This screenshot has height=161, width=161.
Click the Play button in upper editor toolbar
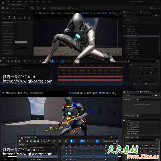[x=52, y=8]
